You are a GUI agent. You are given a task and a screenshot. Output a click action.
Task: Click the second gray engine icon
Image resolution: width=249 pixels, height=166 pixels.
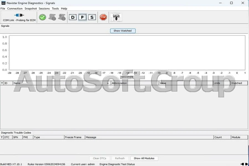(x=62, y=17)
